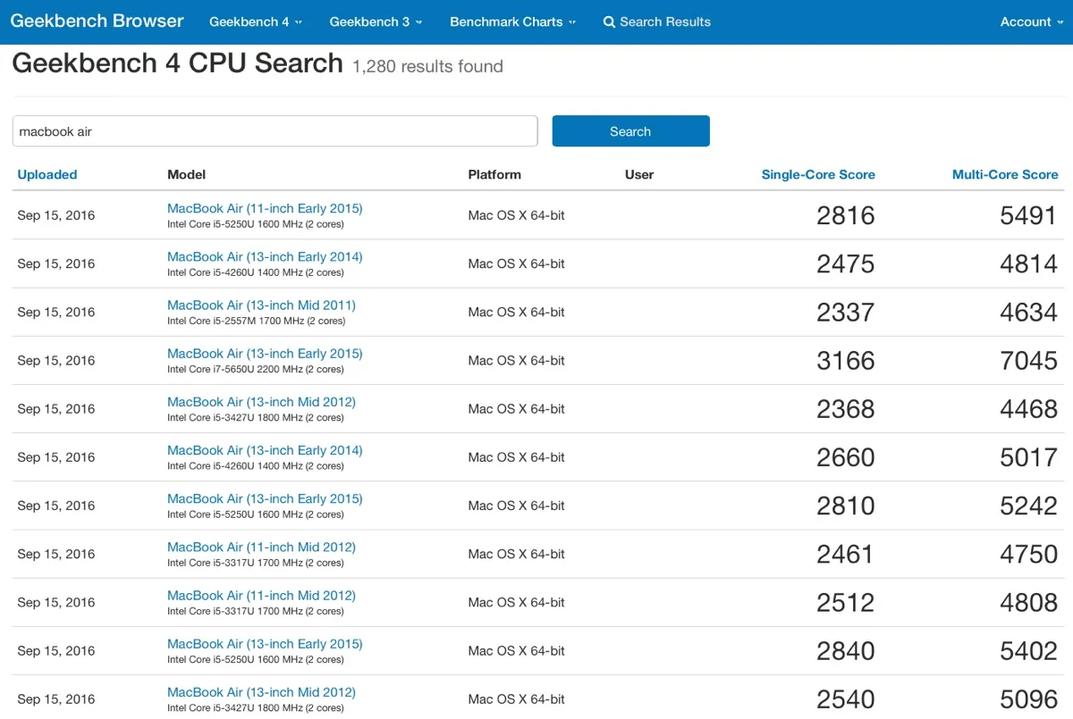Sort by Multi-Core Score column header

(x=1004, y=175)
